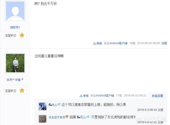Viewport: 170px width, 125px height.
Task: Click the report warning icon on floor 16
Action: click(x=94, y=43)
